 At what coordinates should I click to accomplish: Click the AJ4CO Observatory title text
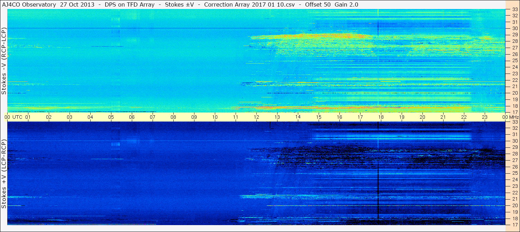tap(29, 4)
